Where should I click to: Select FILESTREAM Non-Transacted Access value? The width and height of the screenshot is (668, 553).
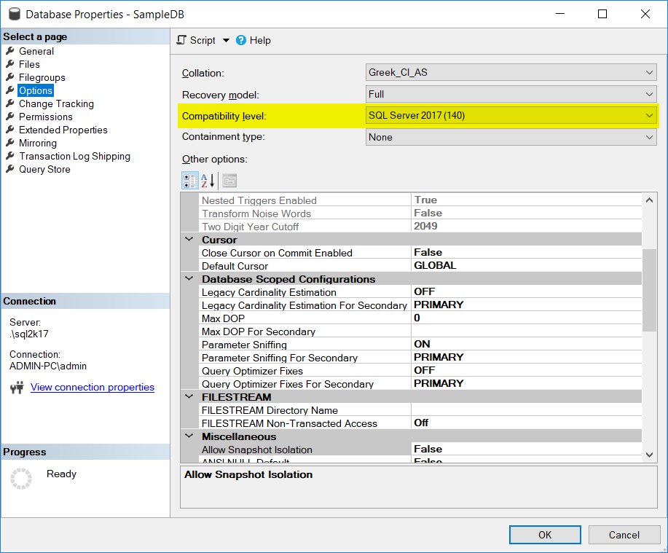[527, 423]
